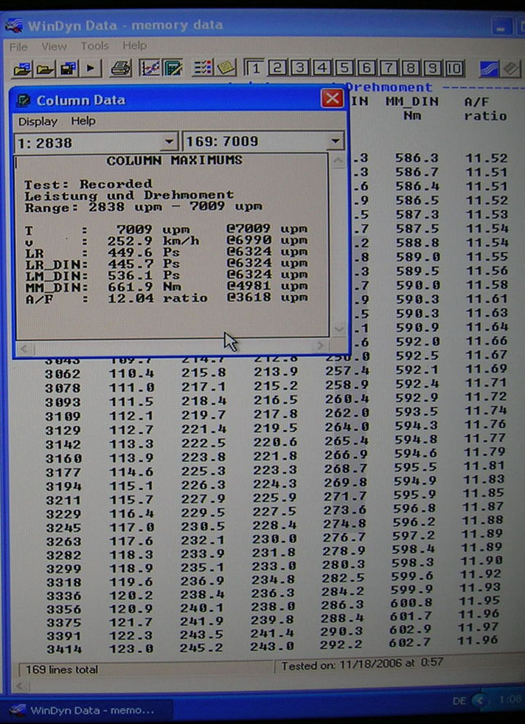The image size is (525, 724).
Task: Select page button 5 in toolbar
Action: click(x=345, y=68)
